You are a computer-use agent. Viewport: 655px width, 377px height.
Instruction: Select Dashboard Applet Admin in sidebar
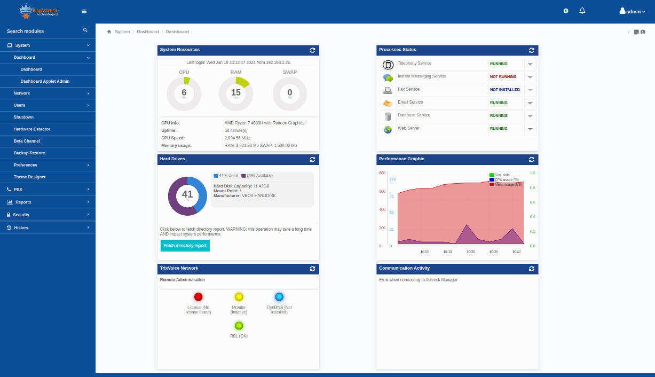(45, 81)
